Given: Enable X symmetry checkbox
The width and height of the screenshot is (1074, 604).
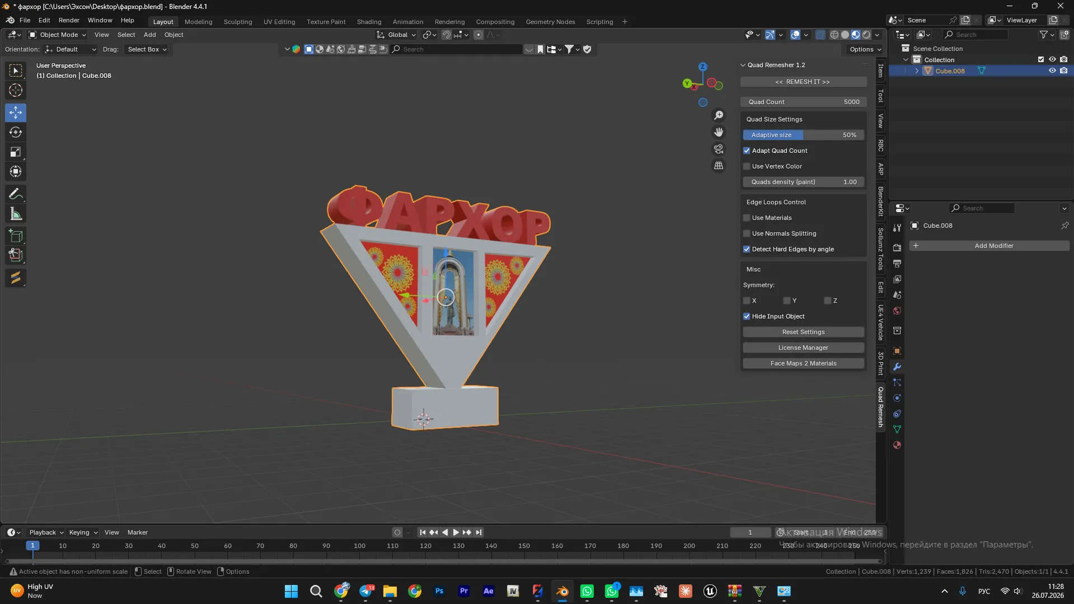Looking at the screenshot, I should point(747,301).
